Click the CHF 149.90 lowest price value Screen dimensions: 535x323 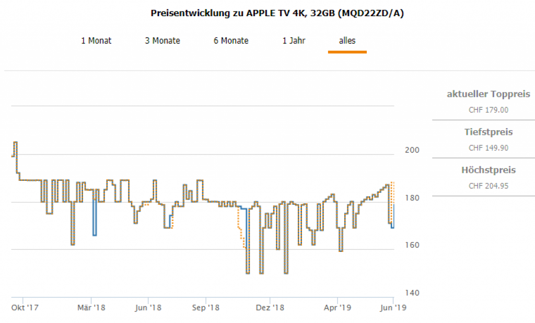click(x=489, y=148)
